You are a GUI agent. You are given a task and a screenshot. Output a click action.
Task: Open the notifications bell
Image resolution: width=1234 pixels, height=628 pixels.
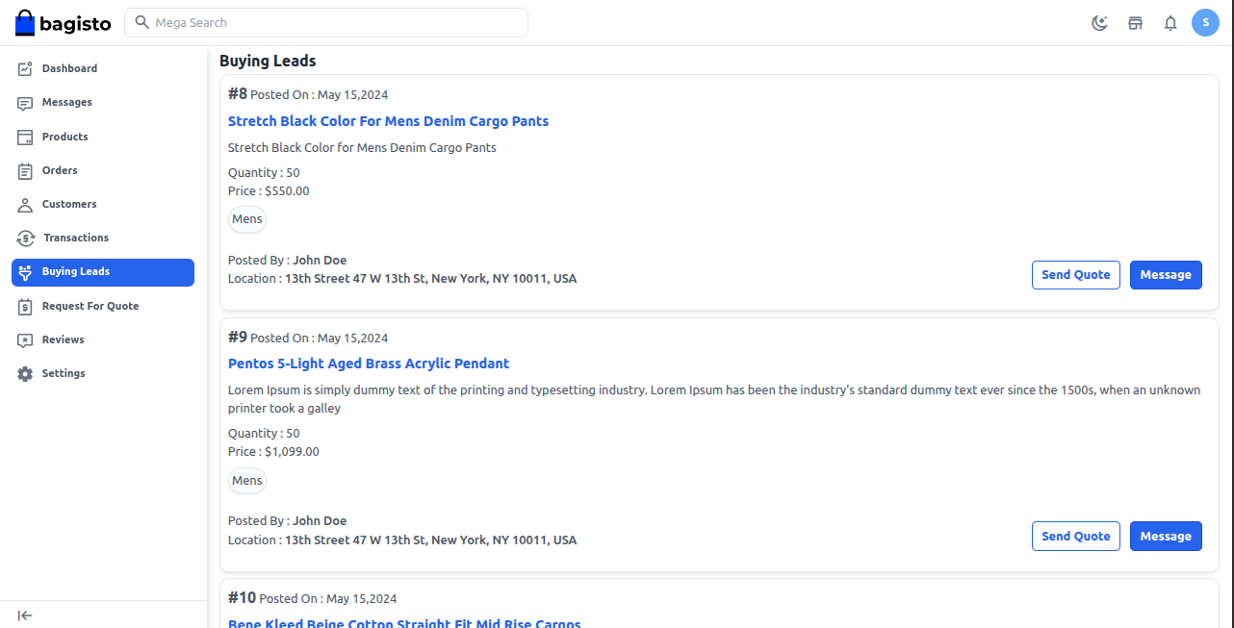(1170, 22)
